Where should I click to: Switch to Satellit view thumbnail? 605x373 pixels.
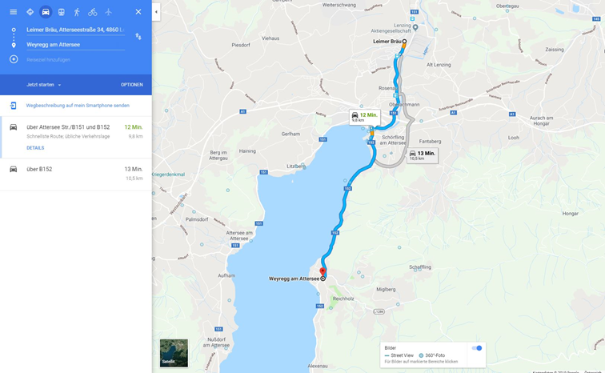(174, 353)
